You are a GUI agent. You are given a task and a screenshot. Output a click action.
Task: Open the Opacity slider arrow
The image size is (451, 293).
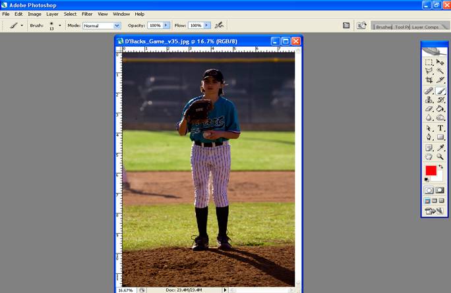click(166, 26)
